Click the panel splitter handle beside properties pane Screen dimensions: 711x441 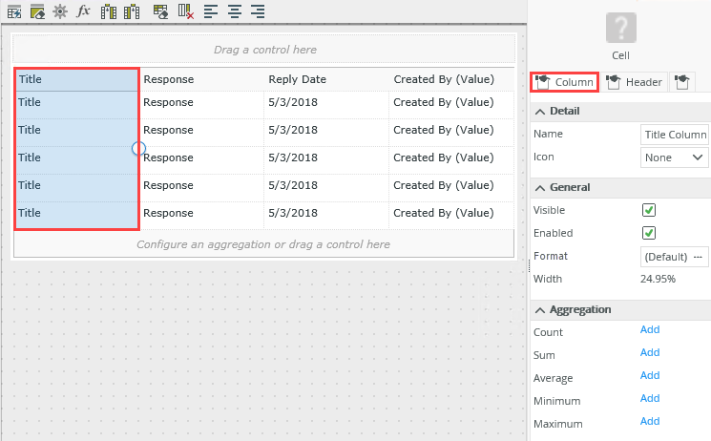529,265
